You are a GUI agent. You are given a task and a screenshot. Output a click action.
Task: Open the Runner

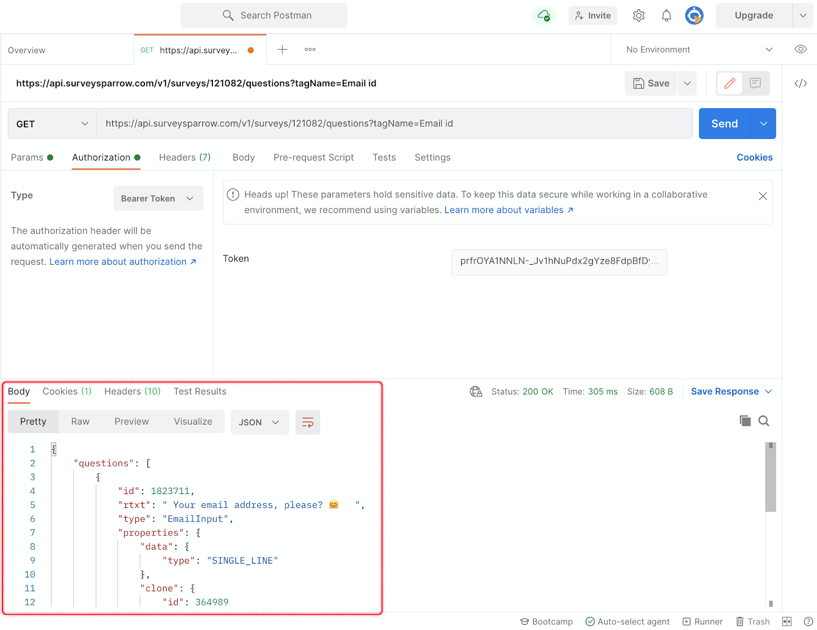click(703, 621)
